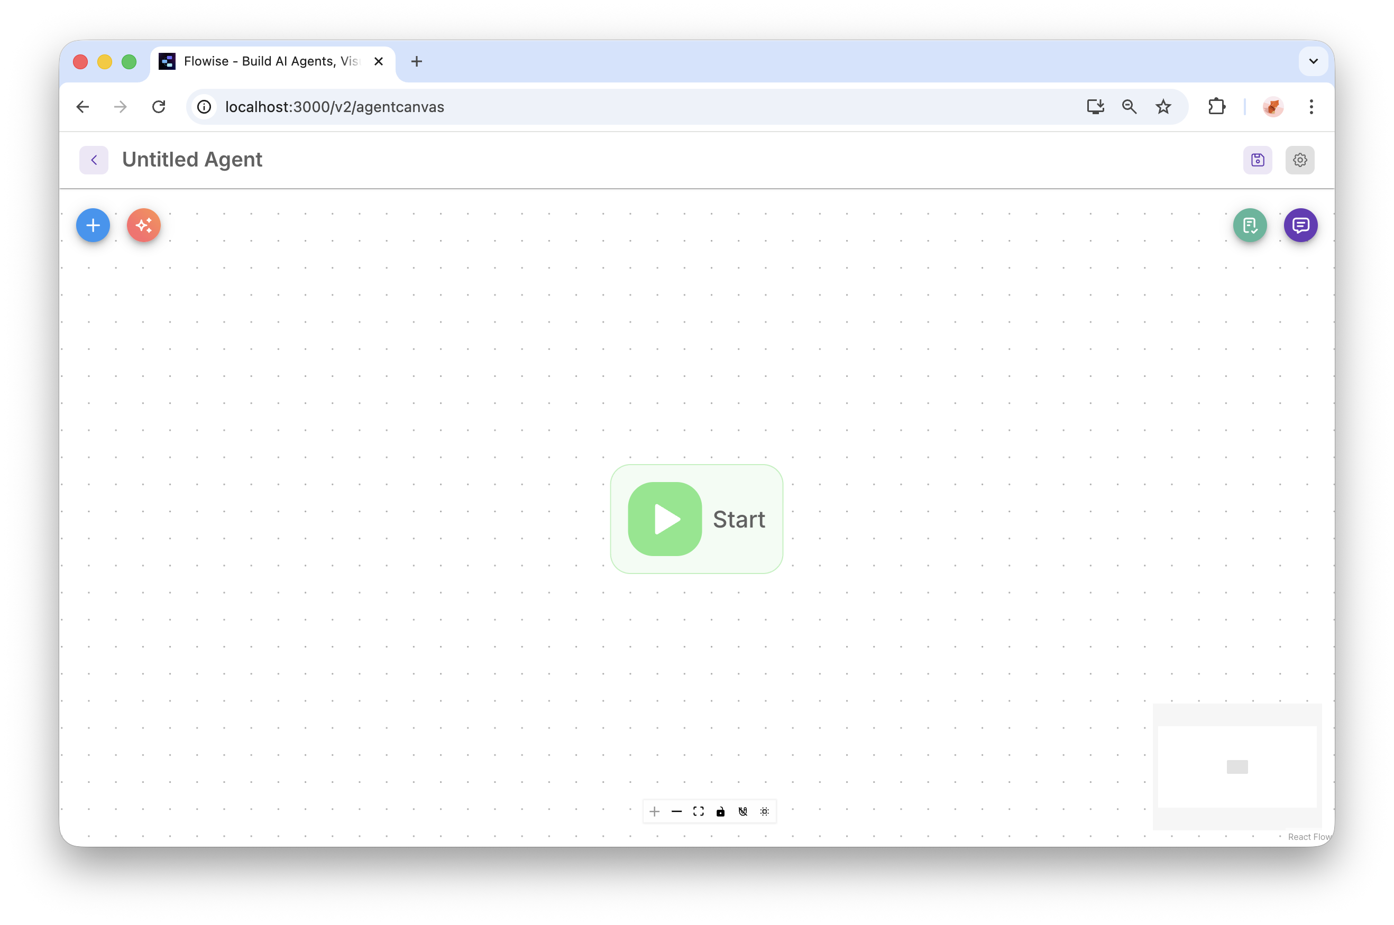Toggle the canvas lock interactivity icon
Screen dimensions: 1394x925
pos(720,812)
